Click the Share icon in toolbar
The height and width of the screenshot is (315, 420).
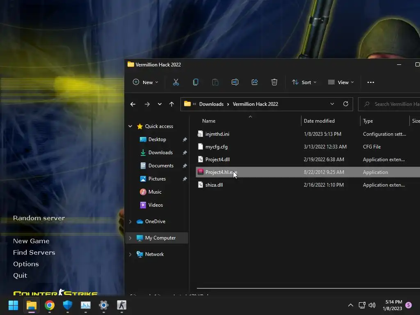click(254, 82)
